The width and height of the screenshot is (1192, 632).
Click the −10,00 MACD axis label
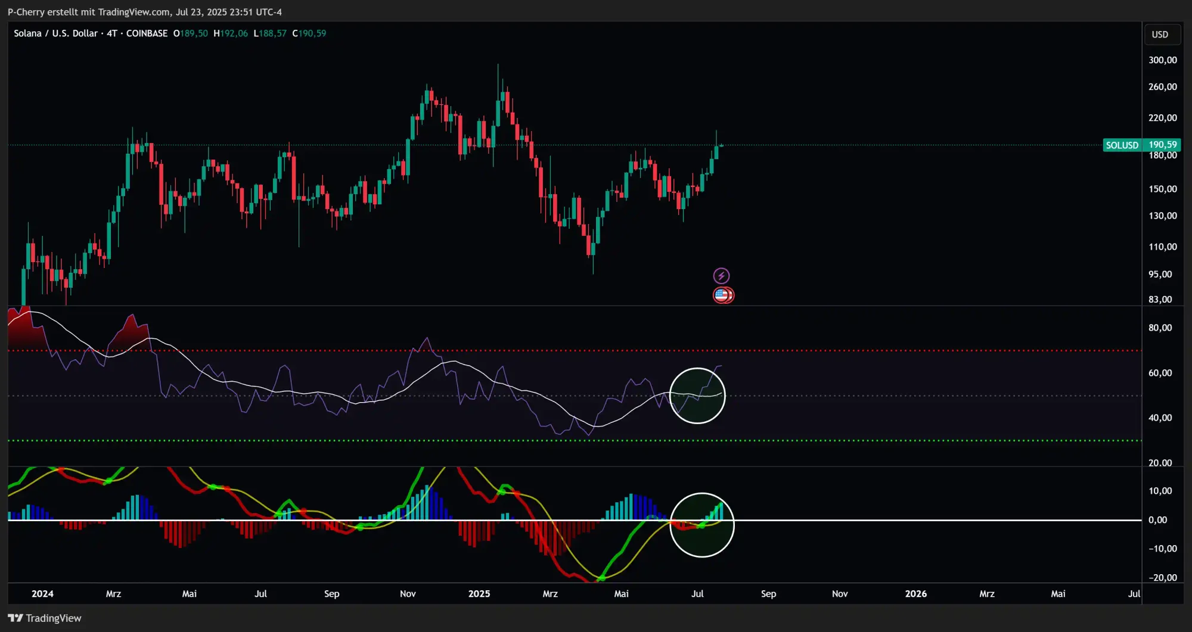(x=1163, y=549)
